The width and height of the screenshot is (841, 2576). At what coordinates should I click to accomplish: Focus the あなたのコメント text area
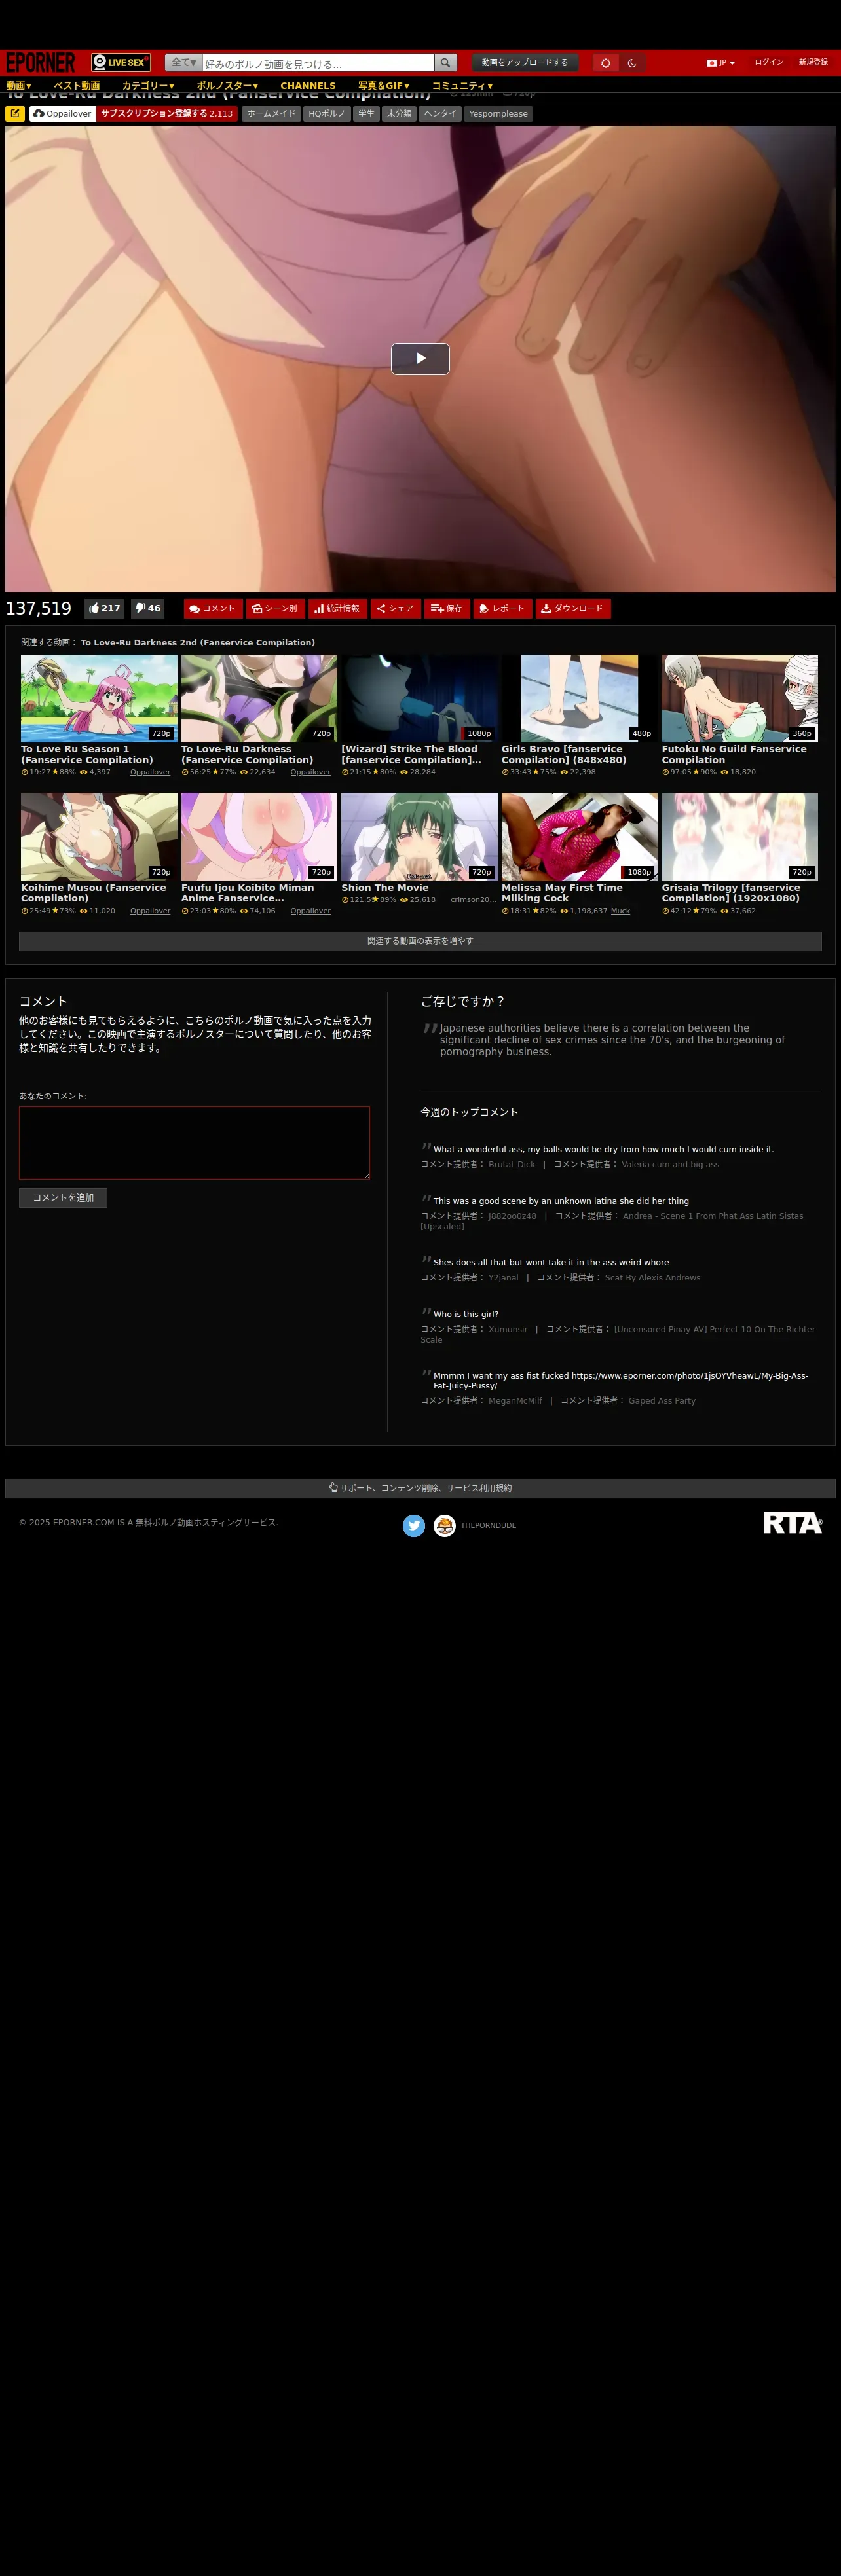click(x=194, y=1142)
